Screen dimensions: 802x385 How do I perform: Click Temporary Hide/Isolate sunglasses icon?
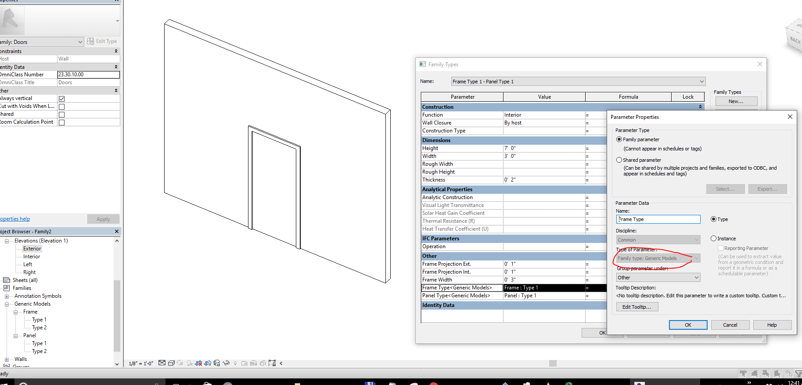click(226, 363)
